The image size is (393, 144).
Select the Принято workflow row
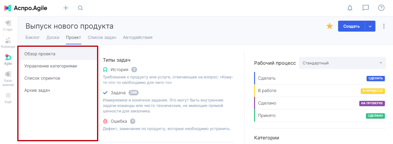tap(320, 115)
